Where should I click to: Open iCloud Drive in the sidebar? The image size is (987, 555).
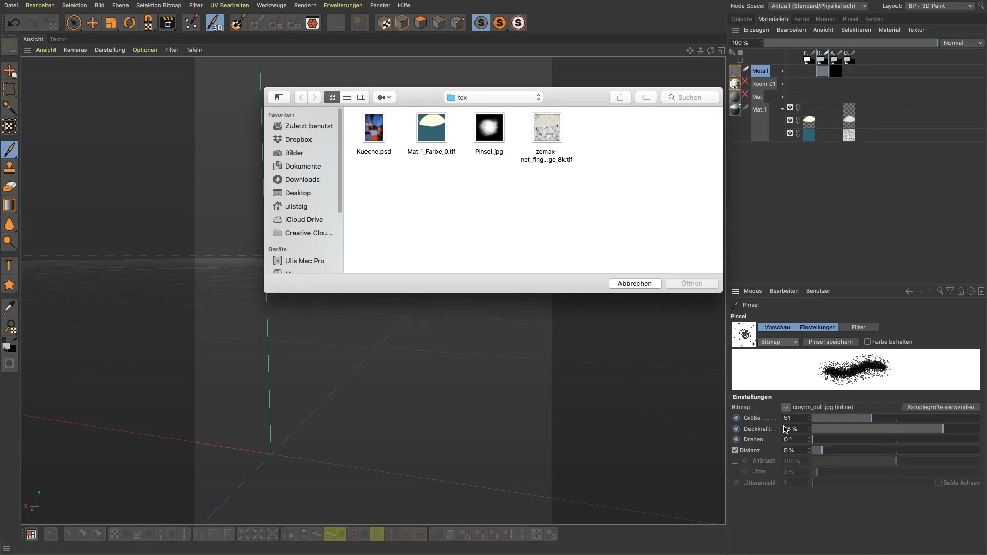coord(304,219)
